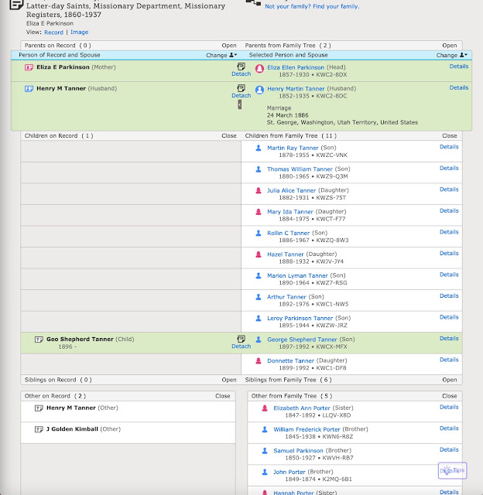Collapse the panel with the small divider arrow
The height and width of the screenshot is (495, 483).
(240, 104)
